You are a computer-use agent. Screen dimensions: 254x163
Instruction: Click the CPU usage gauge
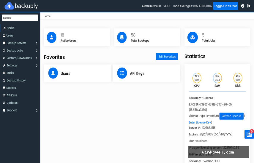[x=197, y=78]
